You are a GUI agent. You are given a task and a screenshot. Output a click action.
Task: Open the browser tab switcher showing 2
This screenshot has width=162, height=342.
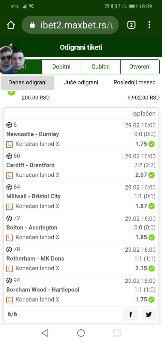tap(131, 25)
